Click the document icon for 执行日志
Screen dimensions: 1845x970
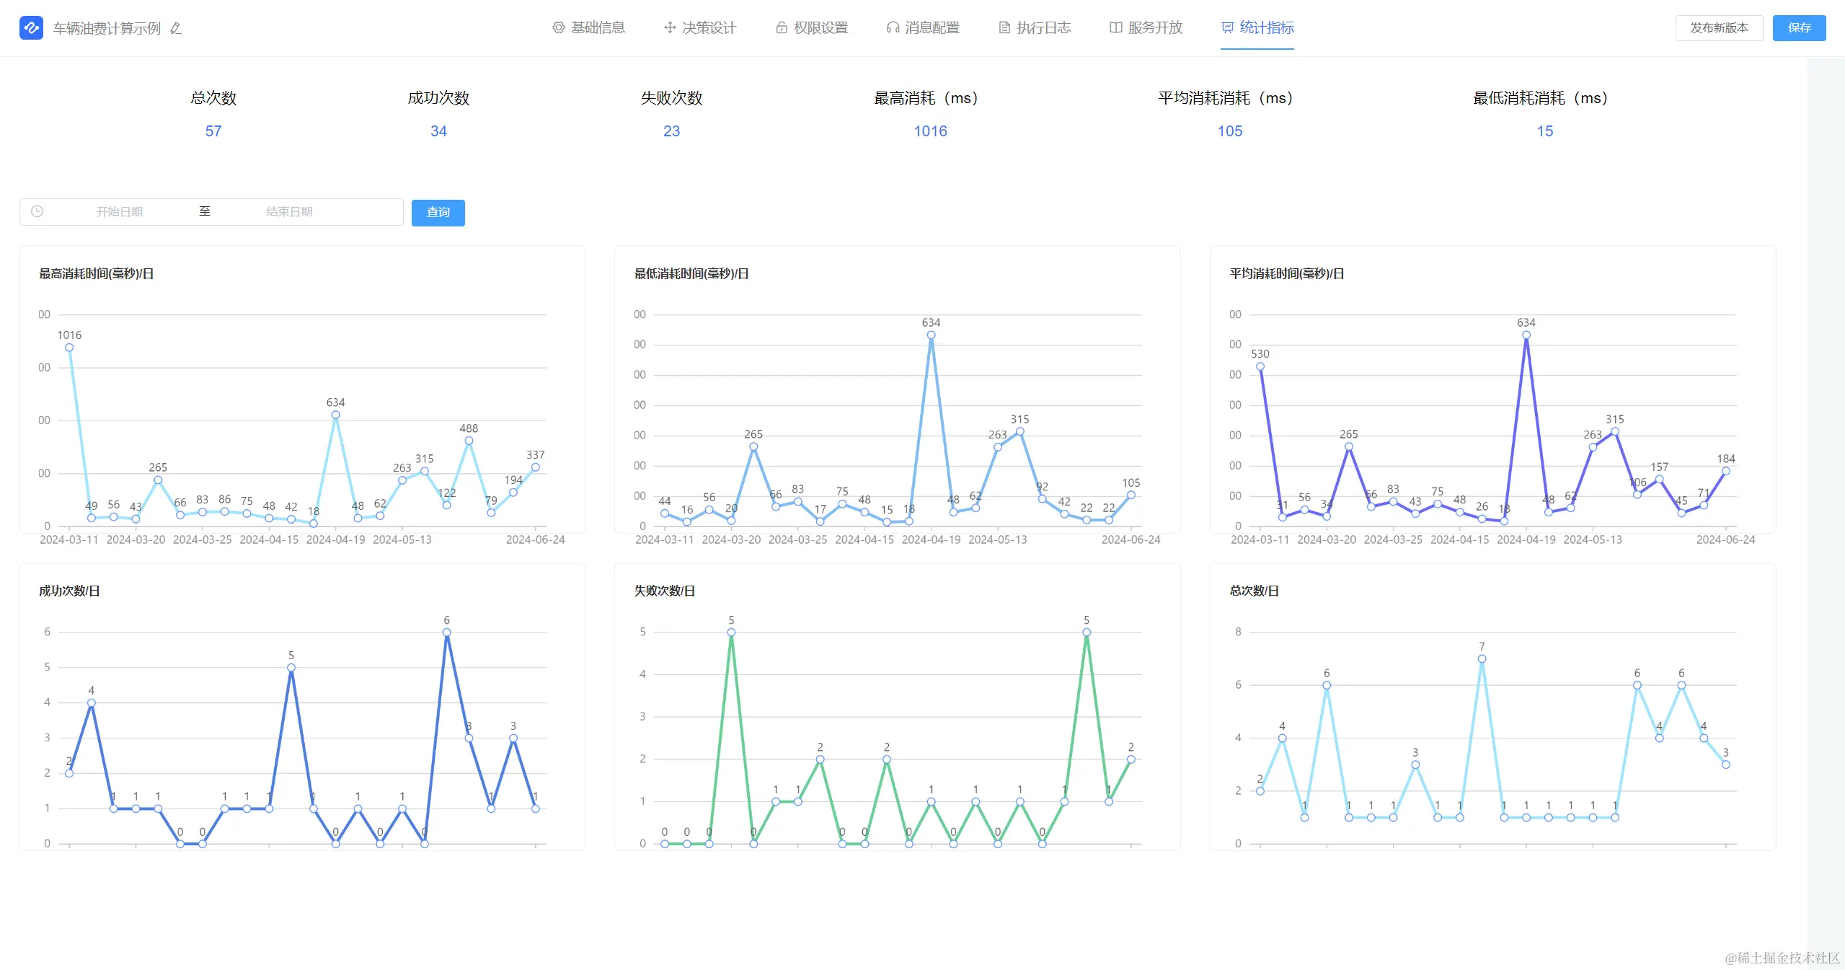click(1004, 27)
